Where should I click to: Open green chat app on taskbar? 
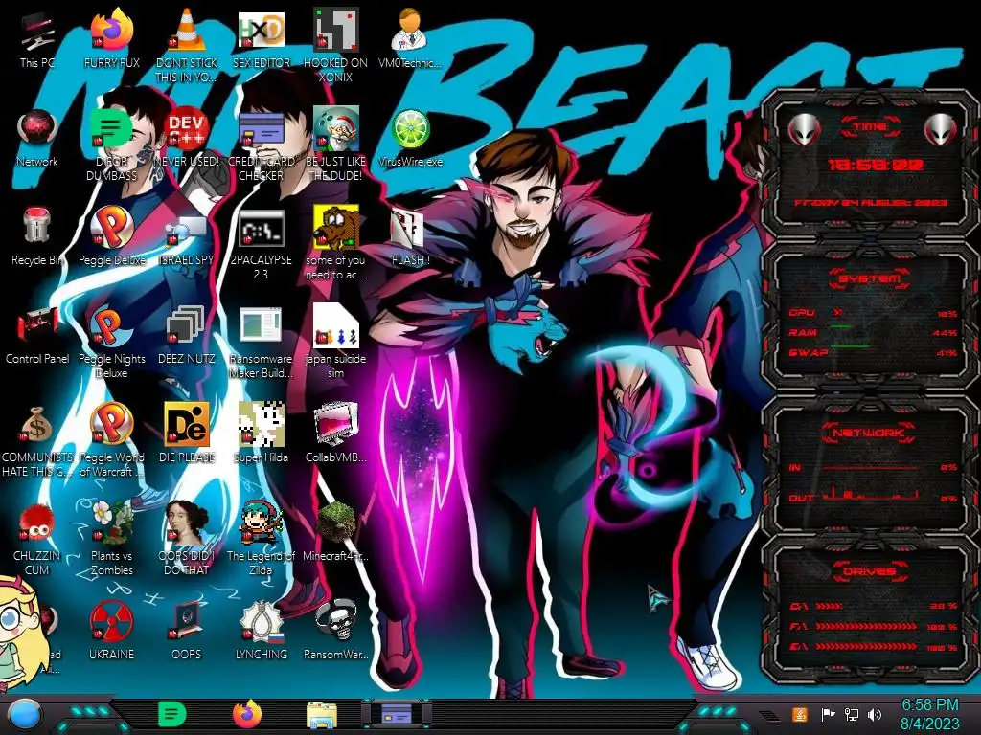coord(171,714)
